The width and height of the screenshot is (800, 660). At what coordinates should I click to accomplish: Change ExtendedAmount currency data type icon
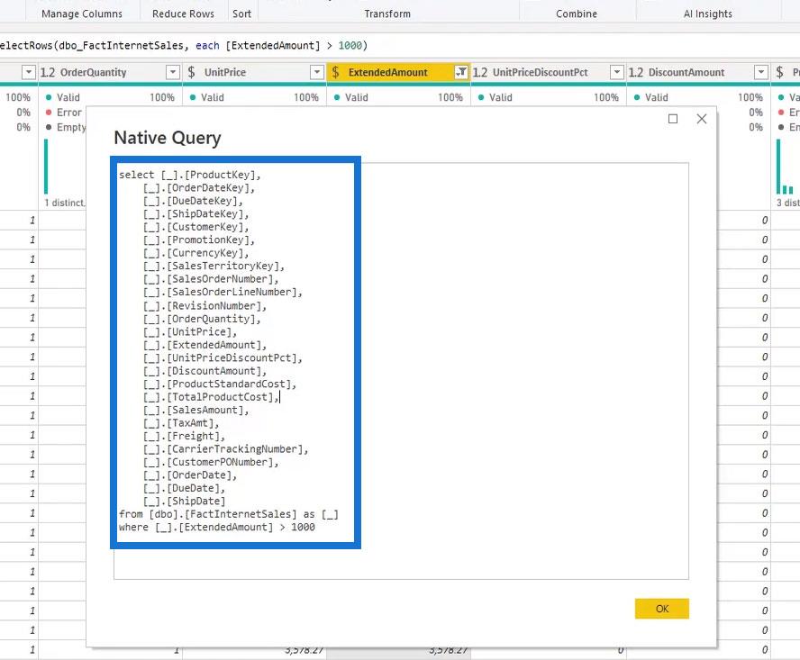[335, 72]
